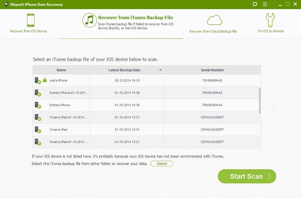Click backup date in plain Emma's iPhone row

tap(127, 105)
